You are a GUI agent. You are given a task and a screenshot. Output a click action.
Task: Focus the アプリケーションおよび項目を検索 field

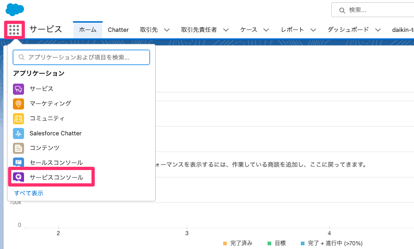[81, 57]
